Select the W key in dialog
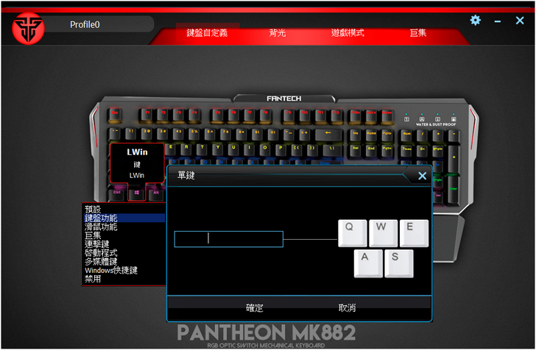Viewport: 536px width, 350px height. point(383,233)
